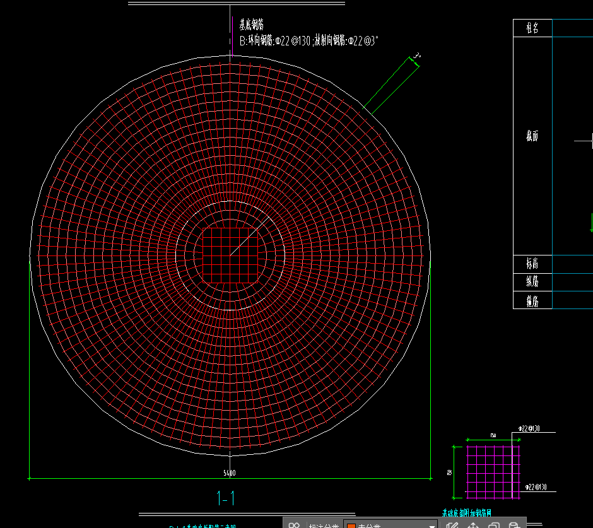This screenshot has width=593, height=528.
Task: Click the 箍筋 cell in the table
Action: pos(532,301)
